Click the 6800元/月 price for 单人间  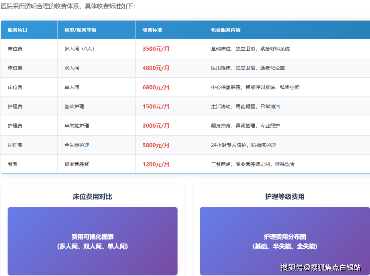point(156,87)
